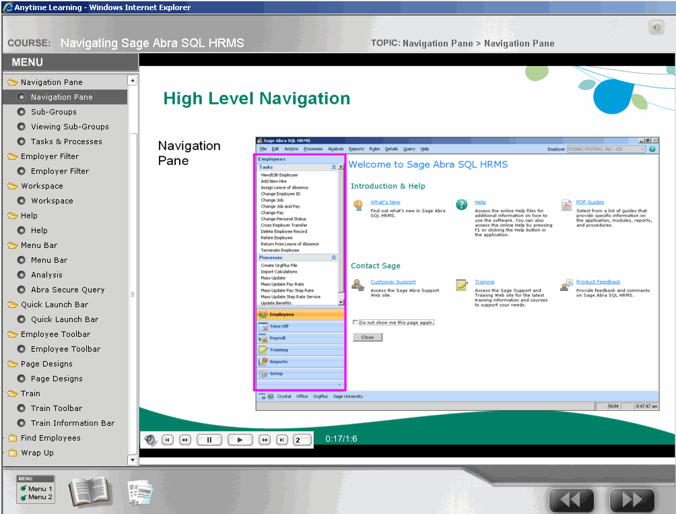Image resolution: width=676 pixels, height=514 pixels.
Task: Collapse the Quick Launch Bar folder
Action: (x=59, y=304)
